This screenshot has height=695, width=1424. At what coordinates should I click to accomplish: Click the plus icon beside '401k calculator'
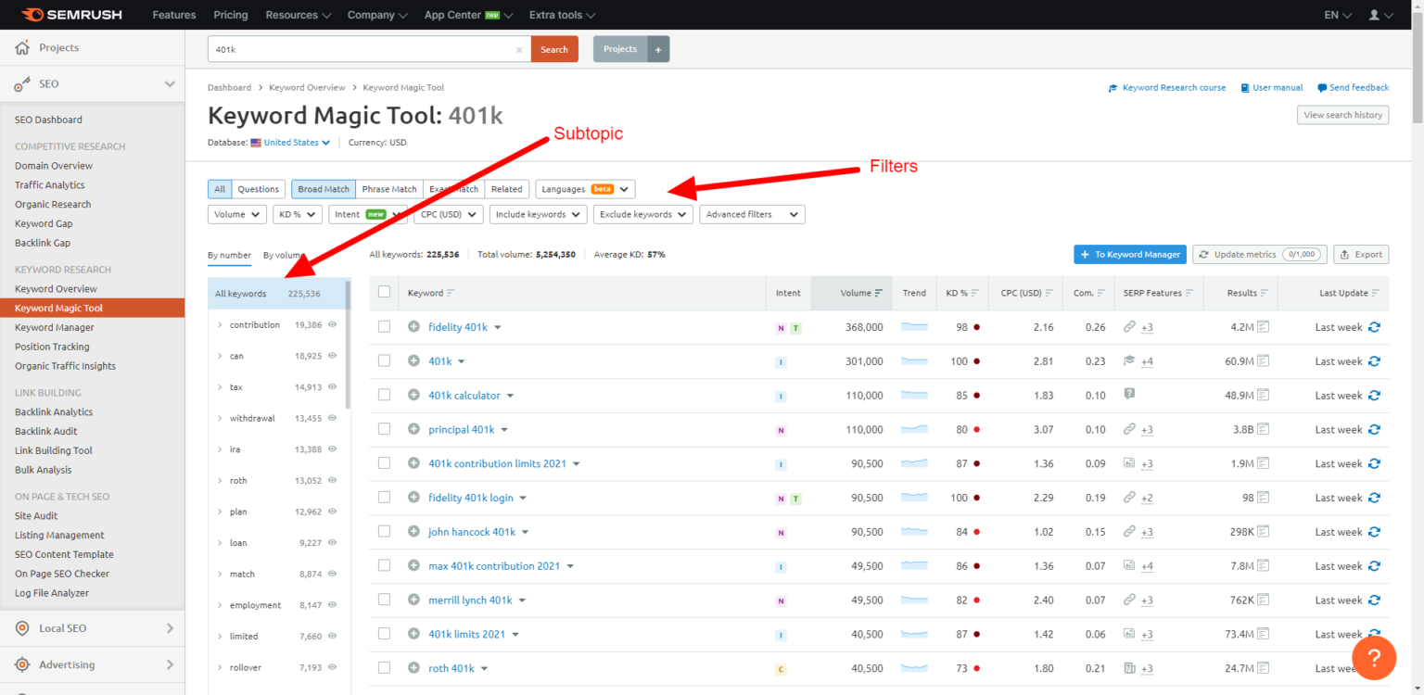point(413,395)
